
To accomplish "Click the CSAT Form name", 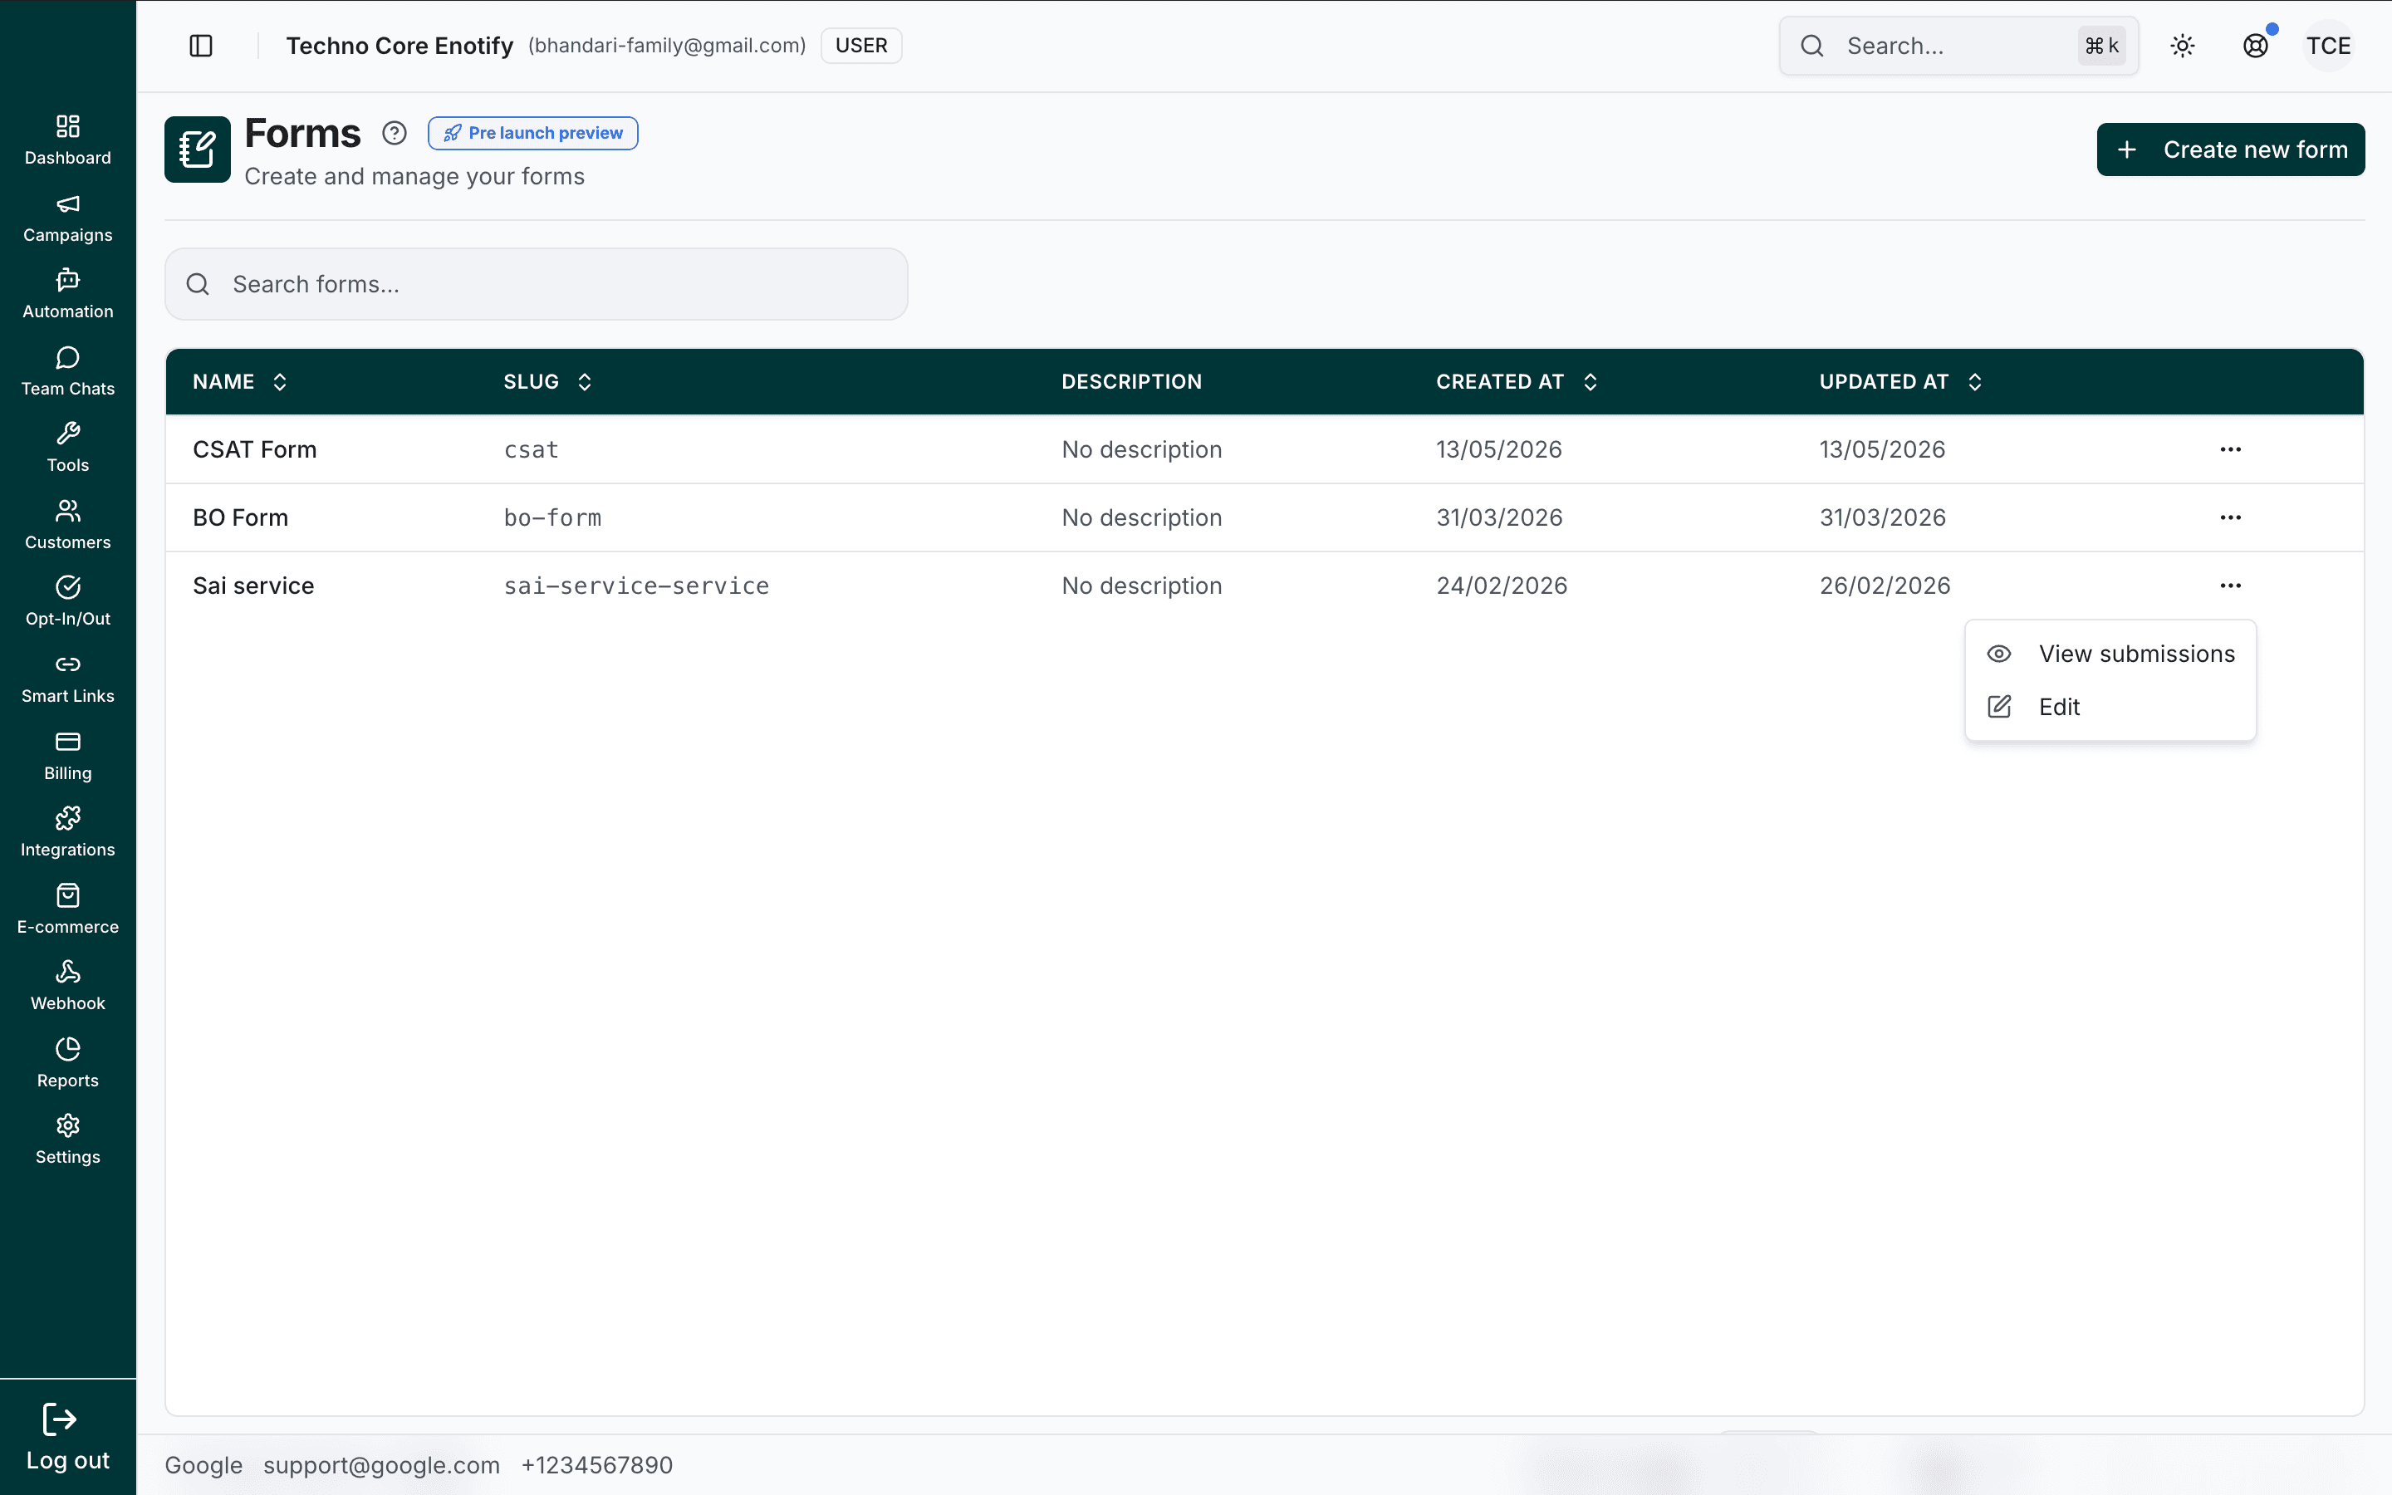I will [x=255, y=448].
